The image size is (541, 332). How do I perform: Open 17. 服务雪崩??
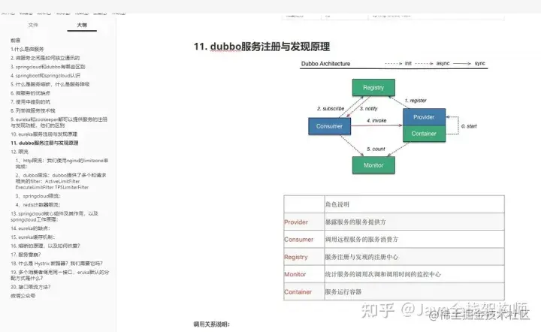[x=26, y=255]
